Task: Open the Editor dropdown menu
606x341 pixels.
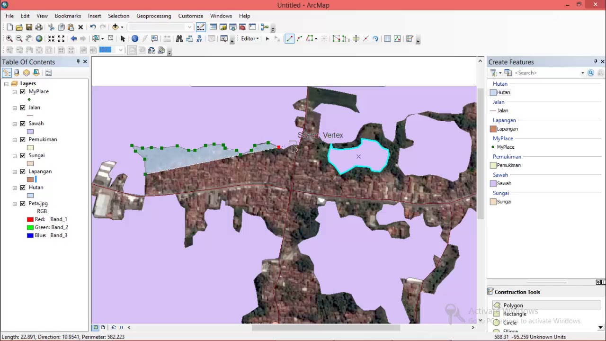Action: [x=250, y=39]
